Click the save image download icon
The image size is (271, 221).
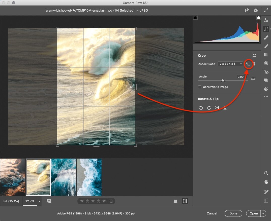coord(247,10)
